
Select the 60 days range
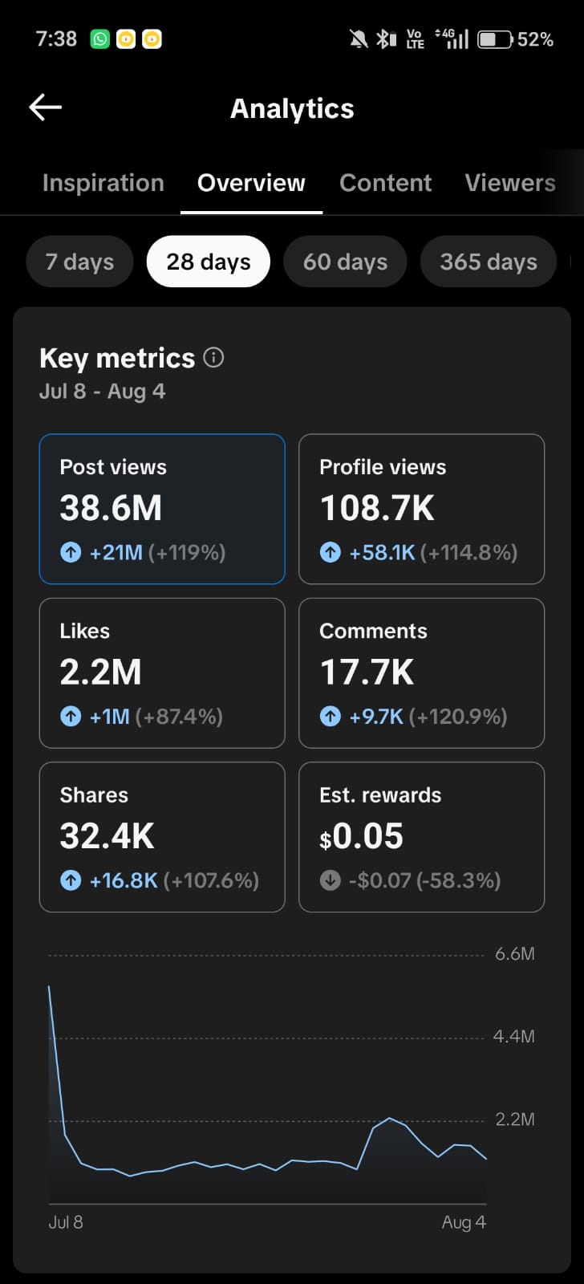[x=345, y=262]
